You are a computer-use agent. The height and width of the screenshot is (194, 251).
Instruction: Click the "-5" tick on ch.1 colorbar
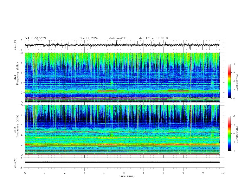(x=234, y=81)
